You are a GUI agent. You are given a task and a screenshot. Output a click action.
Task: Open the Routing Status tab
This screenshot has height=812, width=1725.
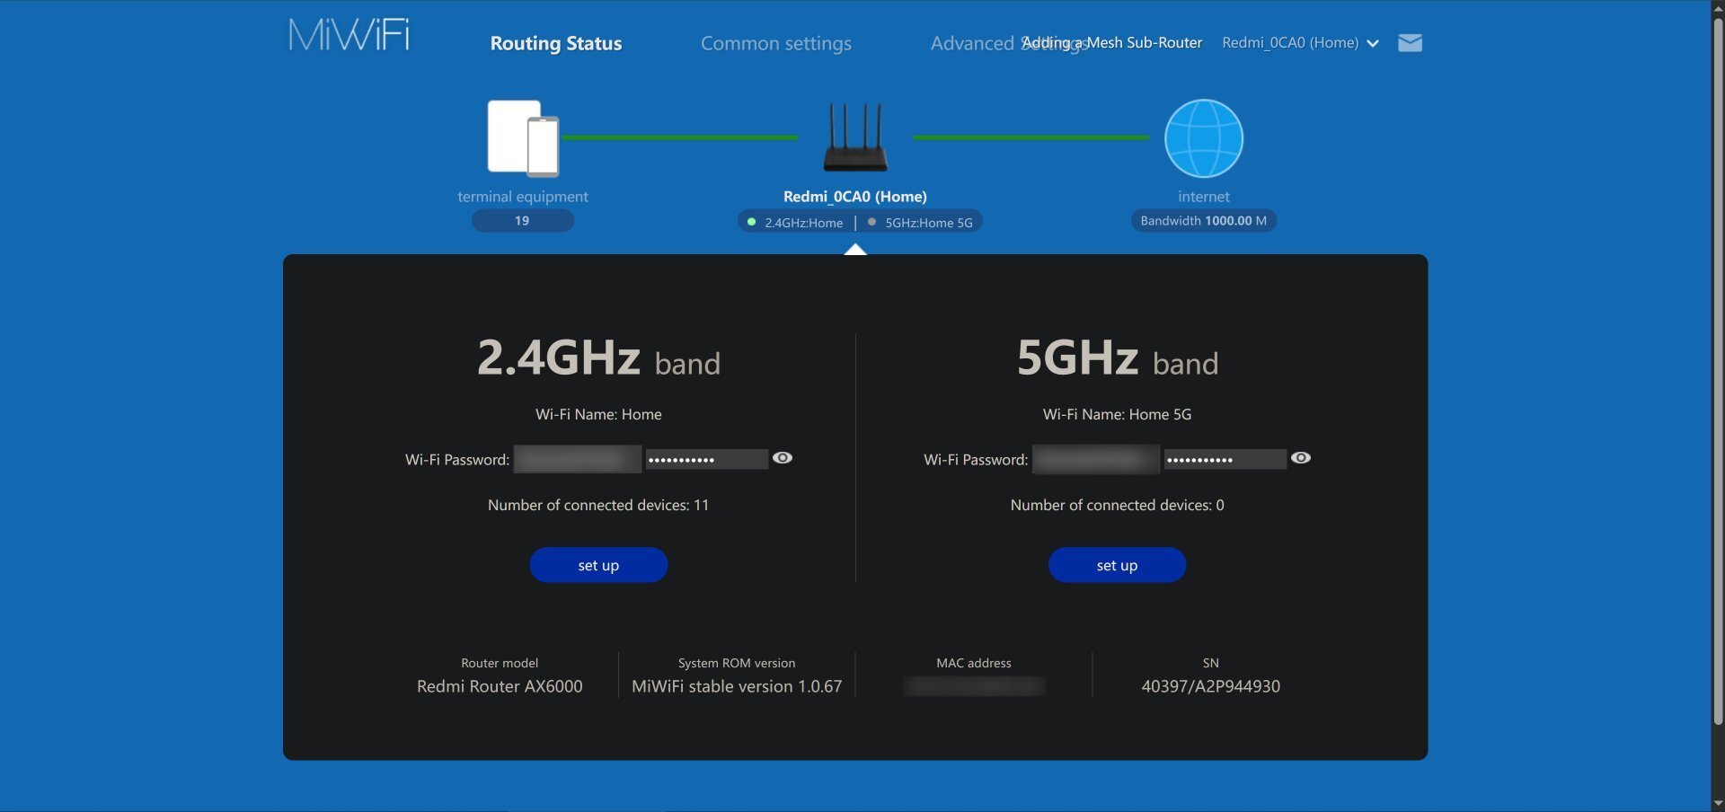click(x=556, y=43)
